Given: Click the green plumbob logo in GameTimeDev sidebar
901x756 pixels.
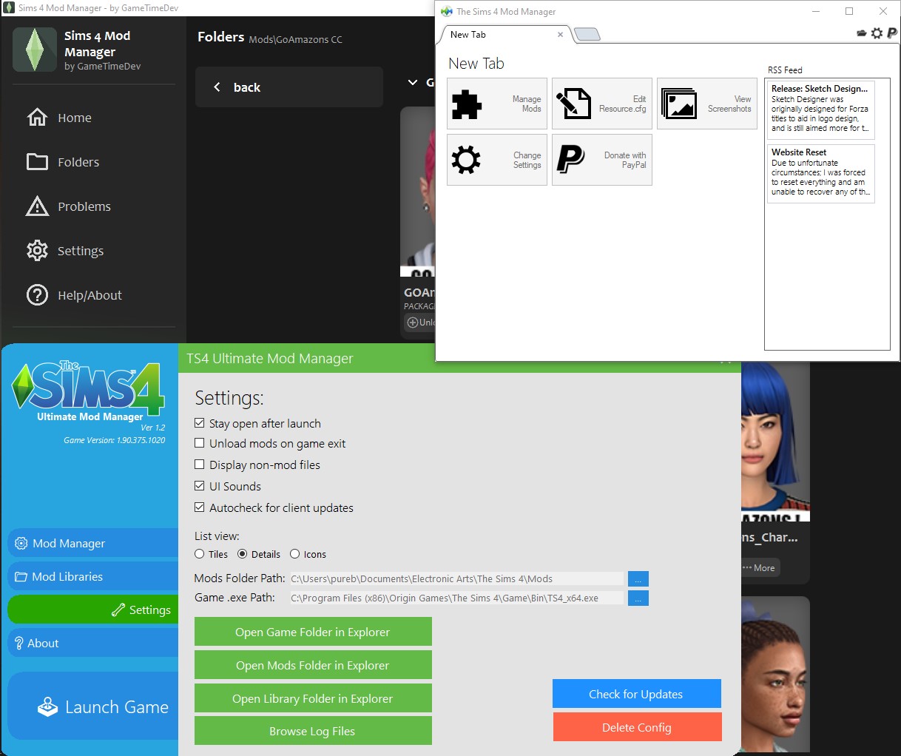Looking at the screenshot, I should pos(35,50).
